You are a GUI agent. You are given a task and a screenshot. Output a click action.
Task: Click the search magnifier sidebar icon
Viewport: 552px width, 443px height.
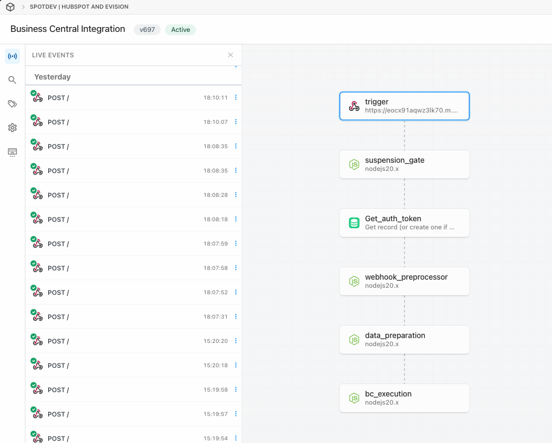[12, 80]
